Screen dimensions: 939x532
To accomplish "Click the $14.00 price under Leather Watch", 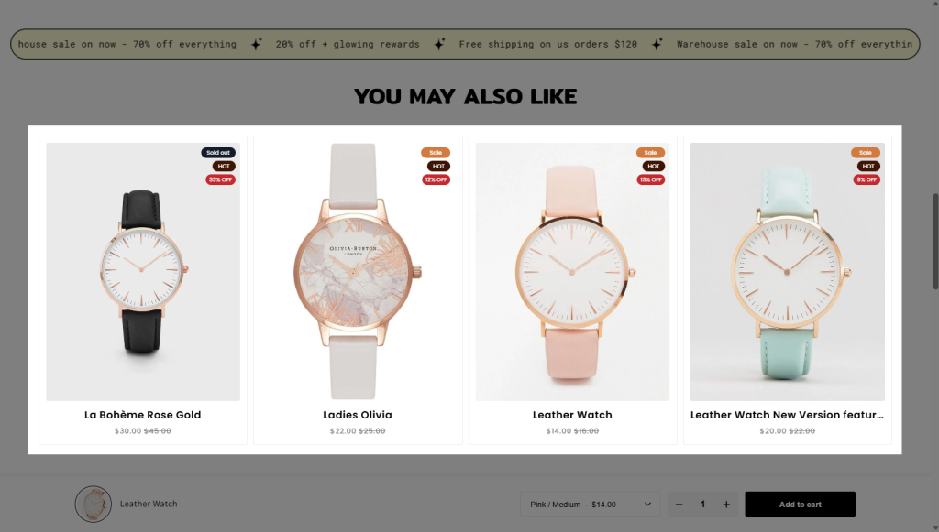I will coord(558,431).
